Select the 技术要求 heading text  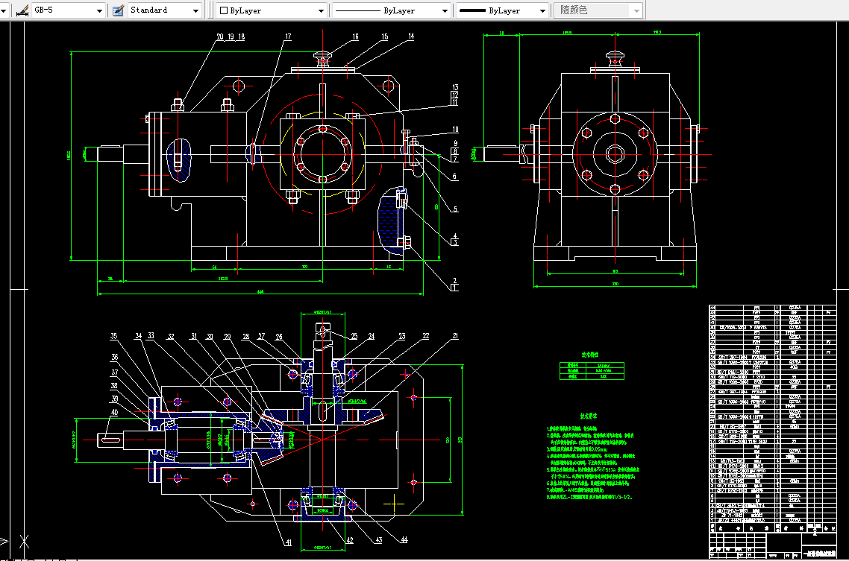point(589,416)
